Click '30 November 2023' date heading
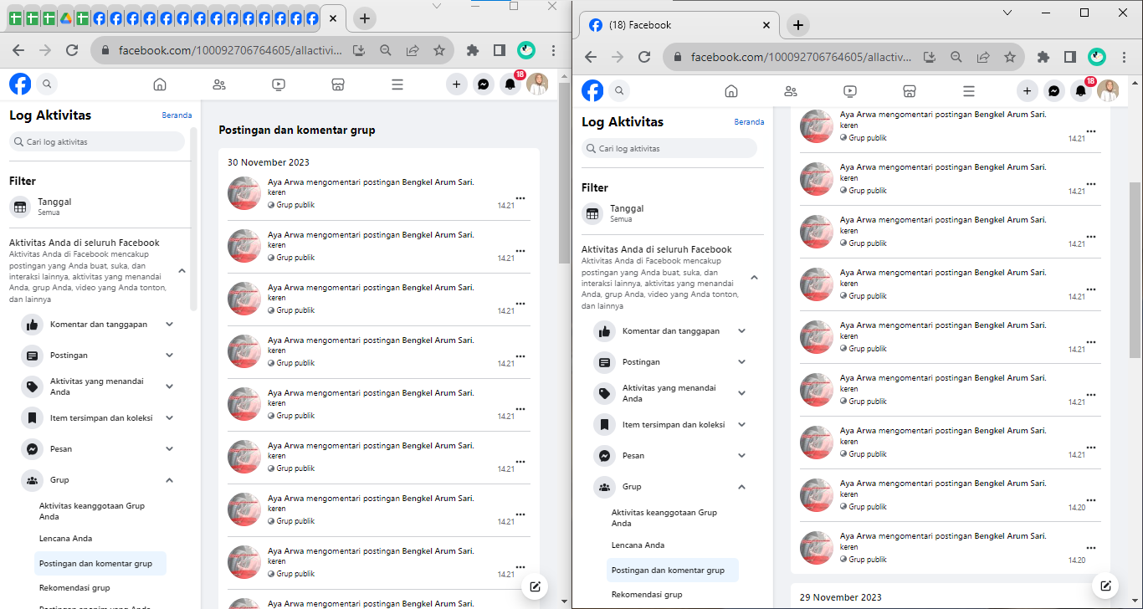This screenshot has height=609, width=1143. 268,162
